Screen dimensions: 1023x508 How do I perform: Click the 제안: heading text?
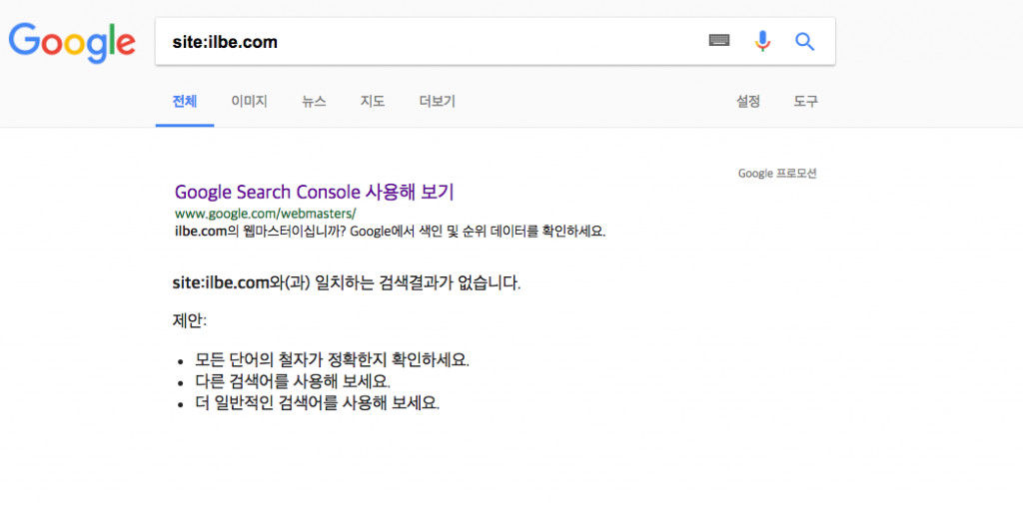click(189, 320)
